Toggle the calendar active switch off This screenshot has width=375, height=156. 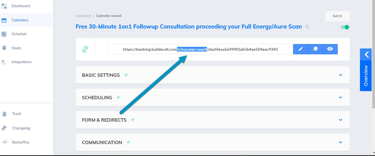[345, 27]
